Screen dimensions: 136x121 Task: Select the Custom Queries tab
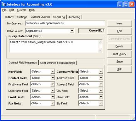pos(40,17)
